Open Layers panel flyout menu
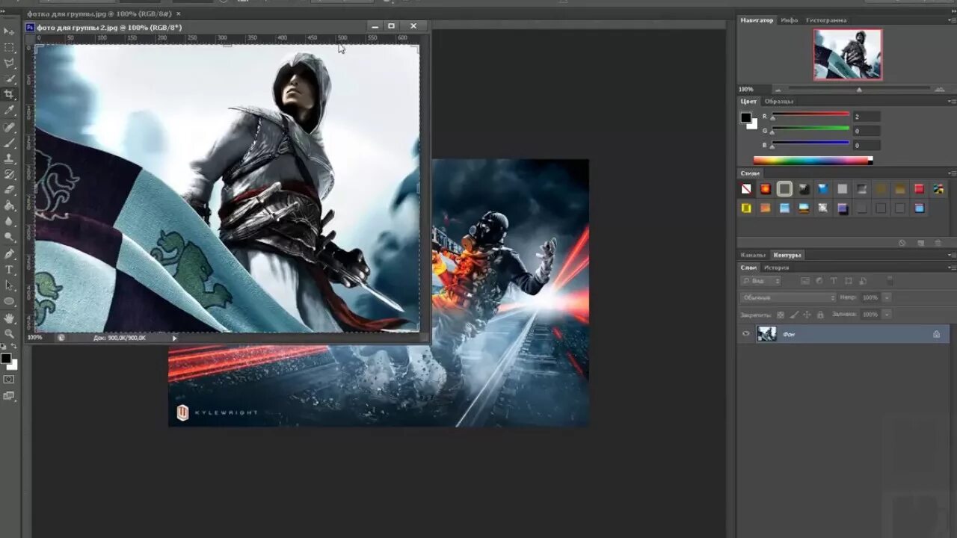This screenshot has height=538, width=957. (951, 268)
